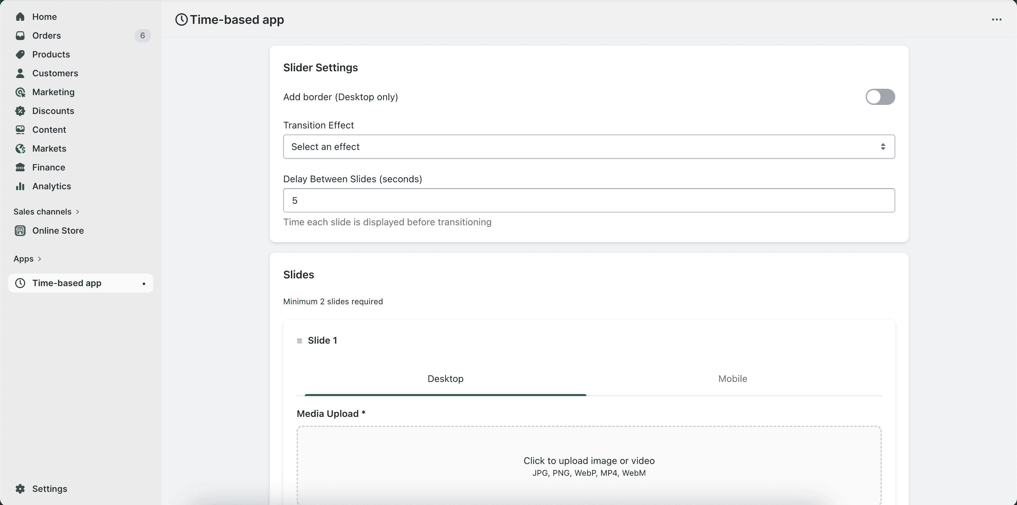This screenshot has height=505, width=1017.
Task: Open the Content section
Action: pos(80,129)
